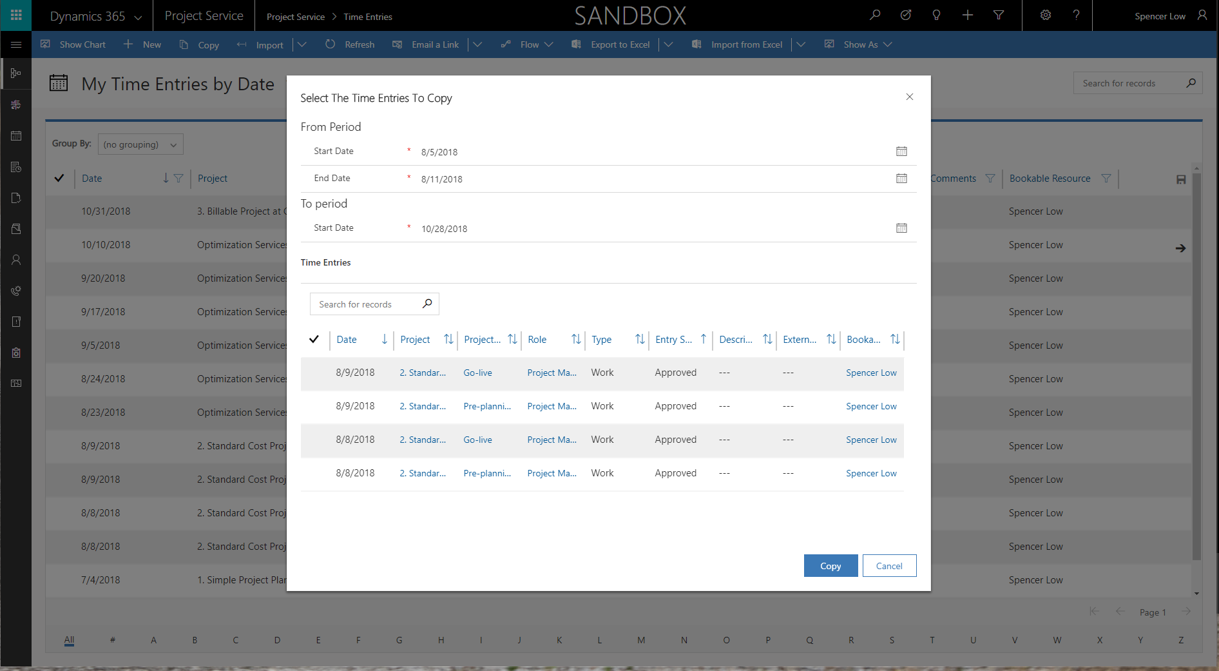Click the Bookable Resource column filter icon
The width and height of the screenshot is (1219, 671).
[x=1106, y=179]
